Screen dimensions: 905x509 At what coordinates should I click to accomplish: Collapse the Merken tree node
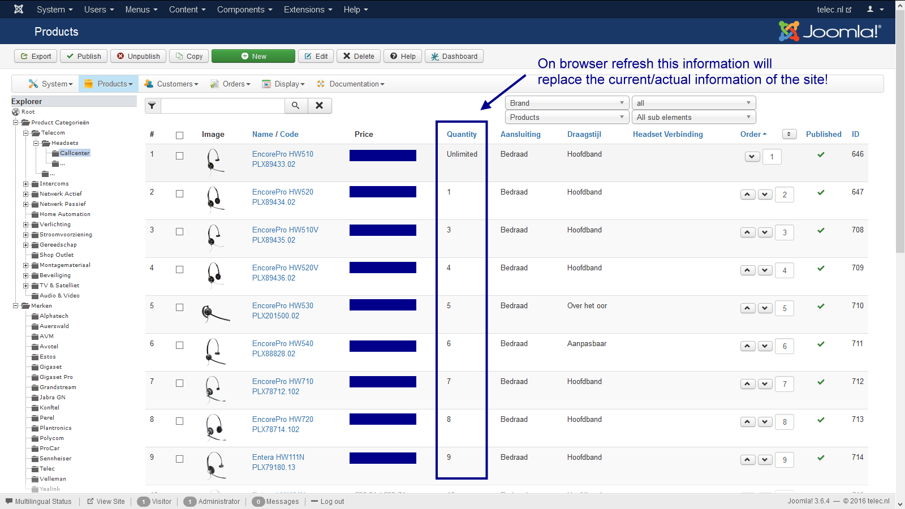point(16,306)
